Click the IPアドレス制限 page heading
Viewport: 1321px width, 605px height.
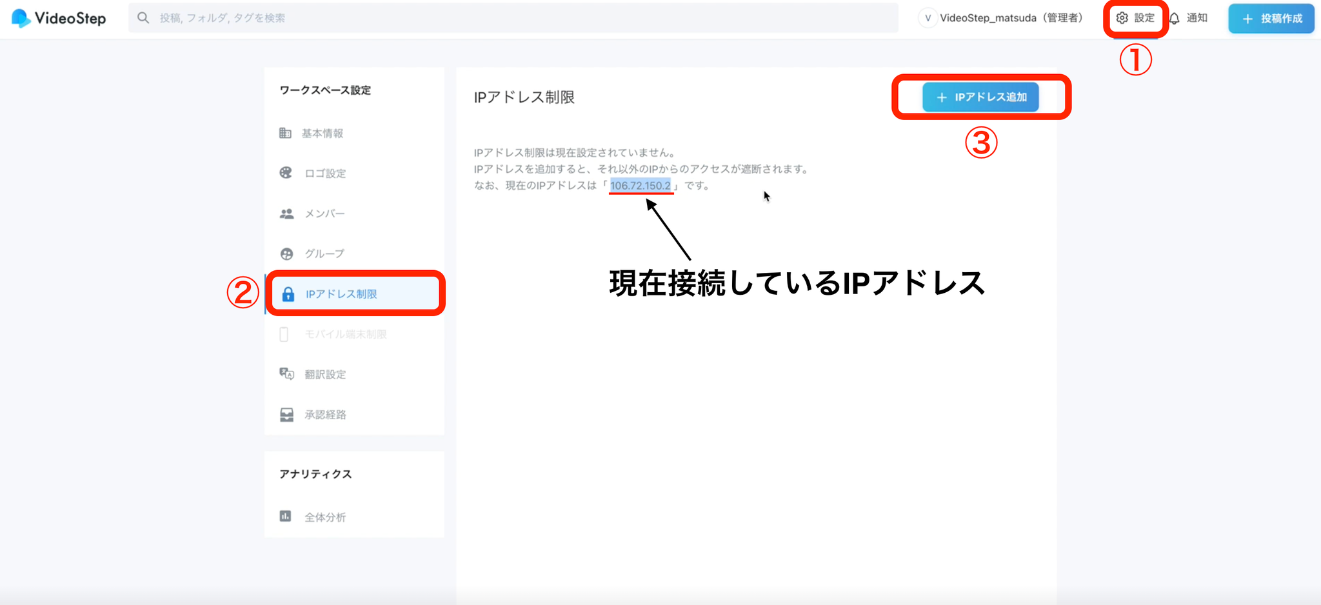(x=524, y=97)
